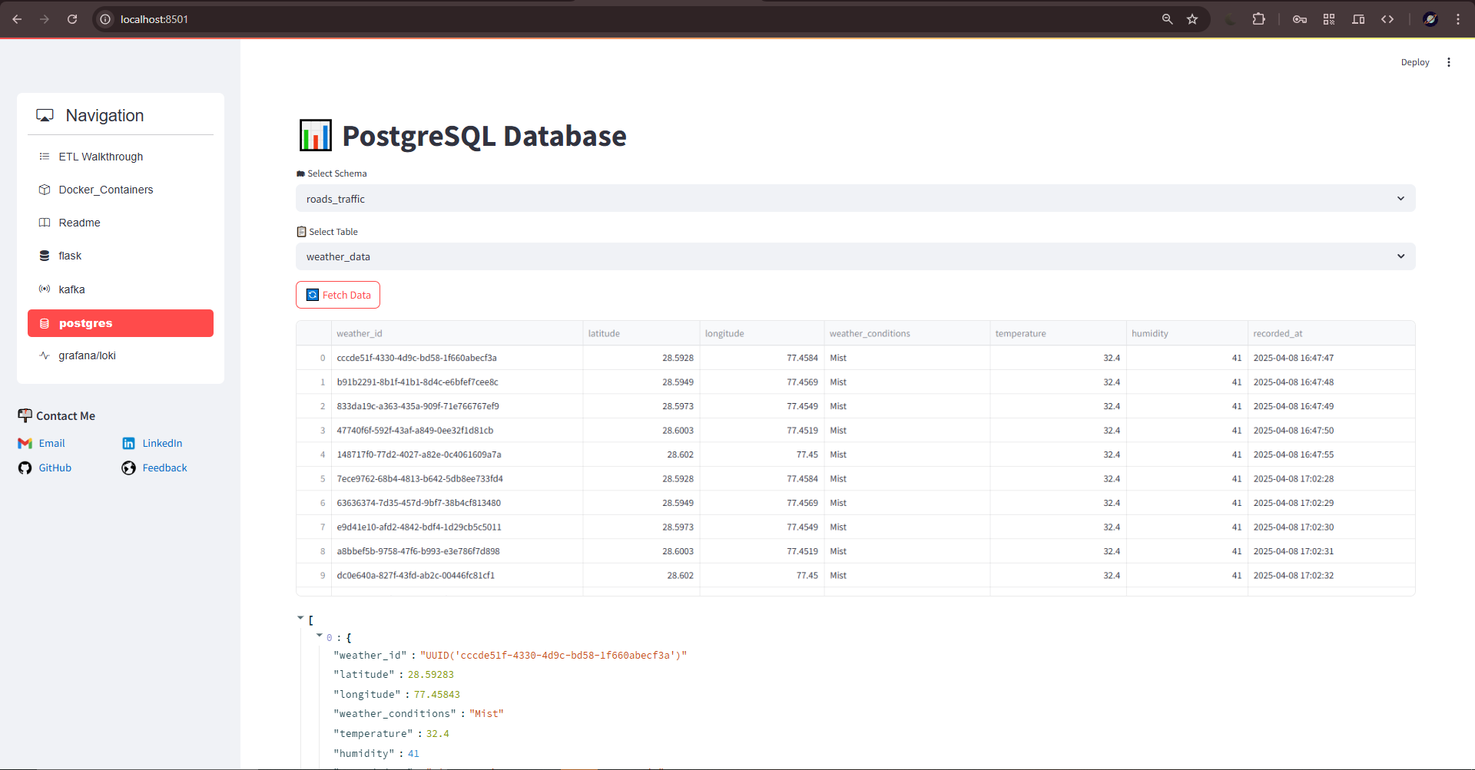Click the Readme book icon

click(x=45, y=222)
